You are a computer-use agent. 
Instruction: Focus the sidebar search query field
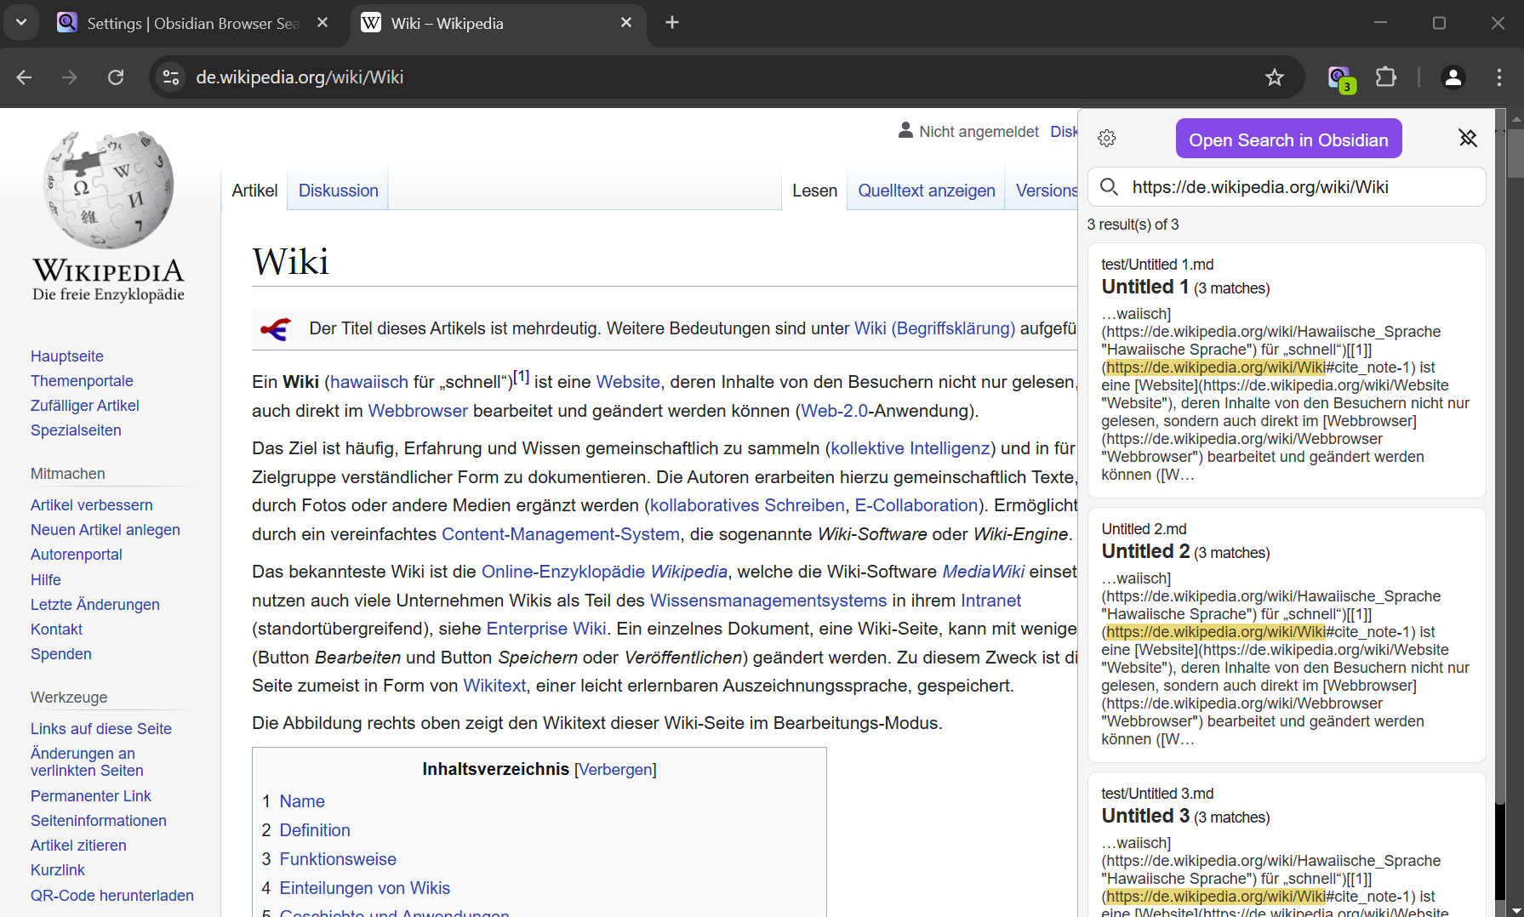[x=1287, y=186]
